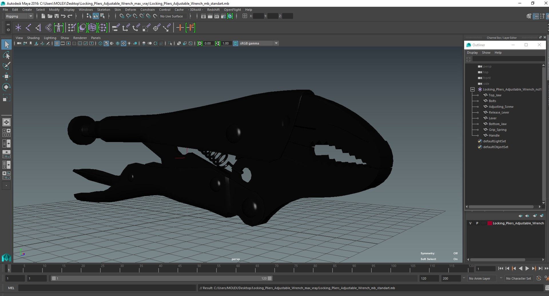Click the MEL command input field
The width and height of the screenshot is (549, 296).
tap(107, 288)
